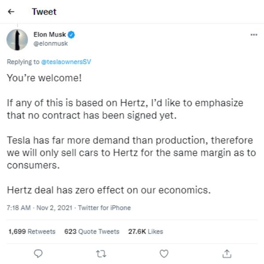Click the "You're welcome!" tweet text
Screen dimensions: 264x264
pyautogui.click(x=44, y=78)
